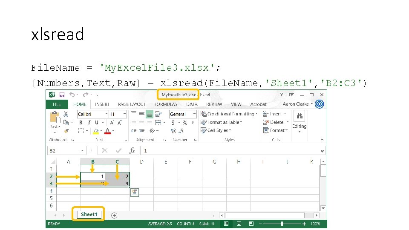
Task: Open Aaron Clarke account menu
Action: click(298, 104)
